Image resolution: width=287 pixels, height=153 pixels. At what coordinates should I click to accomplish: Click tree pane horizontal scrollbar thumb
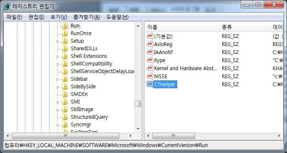tap(66, 136)
